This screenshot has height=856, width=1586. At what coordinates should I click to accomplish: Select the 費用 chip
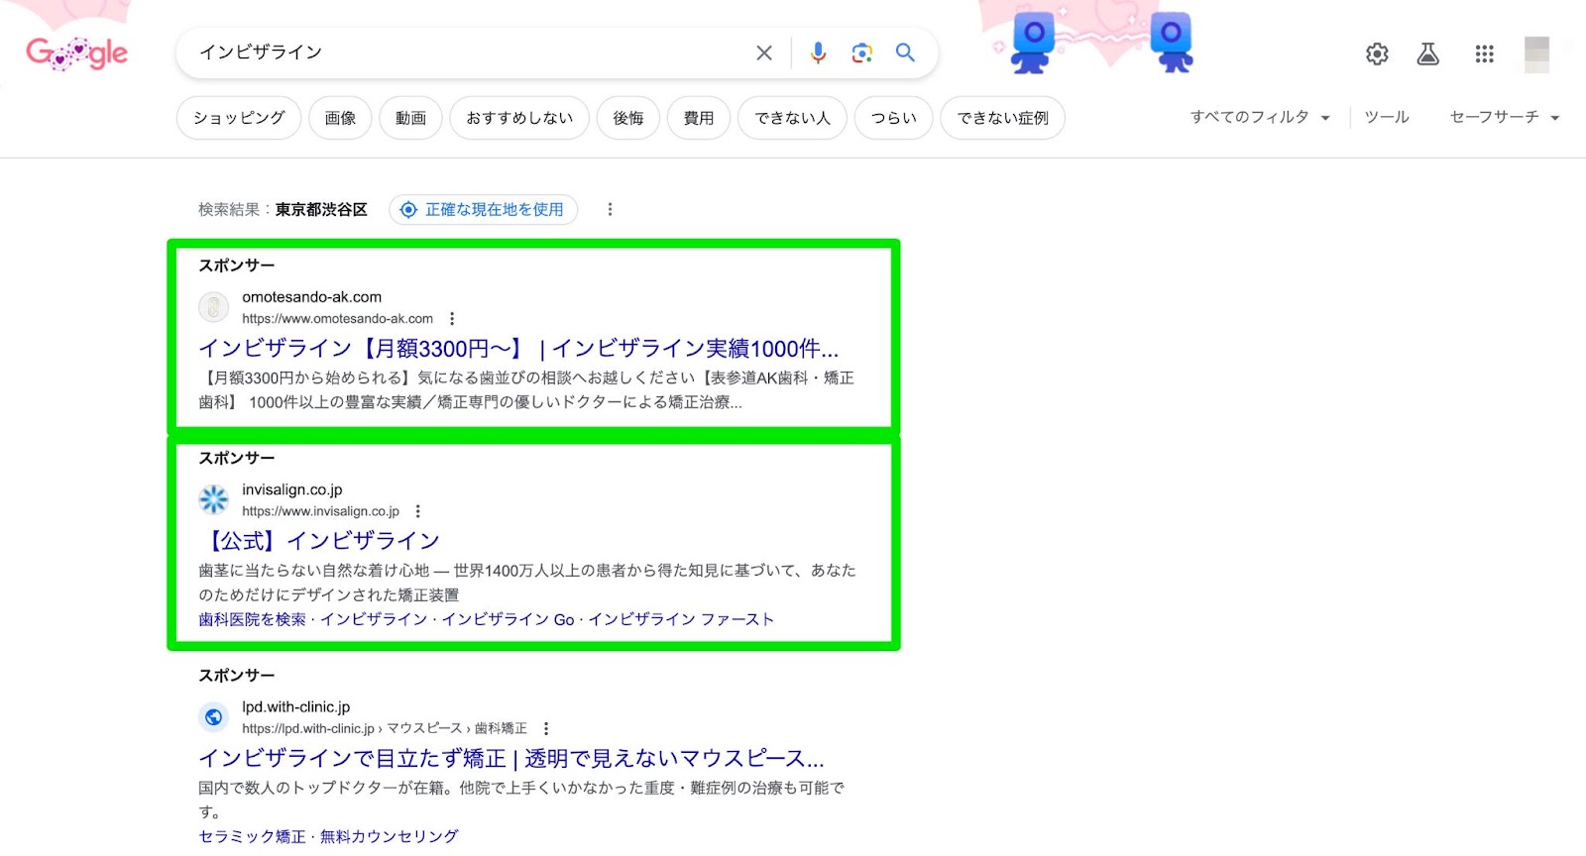[x=699, y=118]
